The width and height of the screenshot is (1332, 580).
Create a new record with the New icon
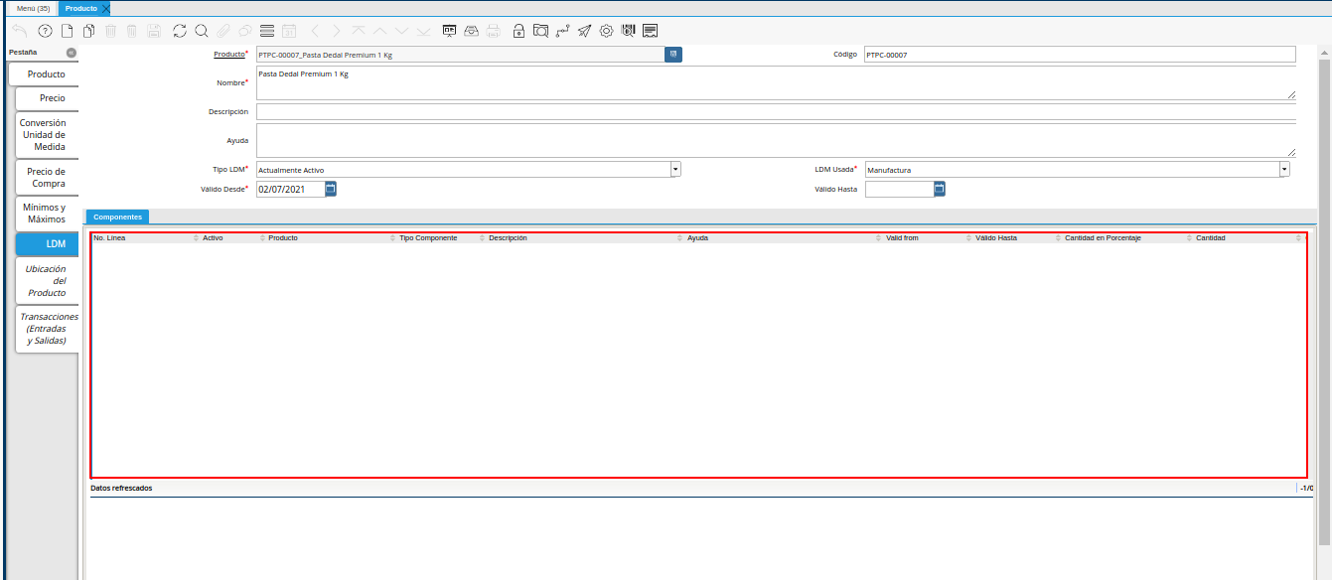point(68,31)
